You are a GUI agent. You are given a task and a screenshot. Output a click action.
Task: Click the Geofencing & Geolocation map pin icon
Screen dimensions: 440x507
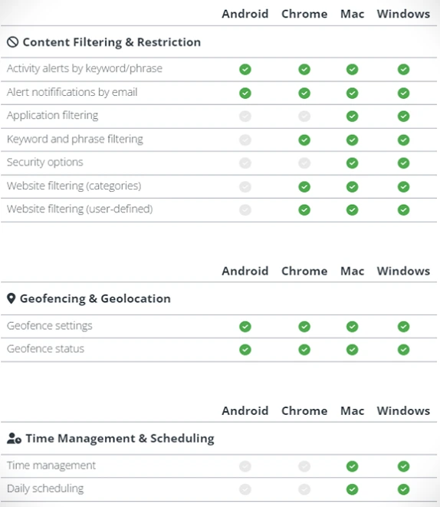coord(11,298)
